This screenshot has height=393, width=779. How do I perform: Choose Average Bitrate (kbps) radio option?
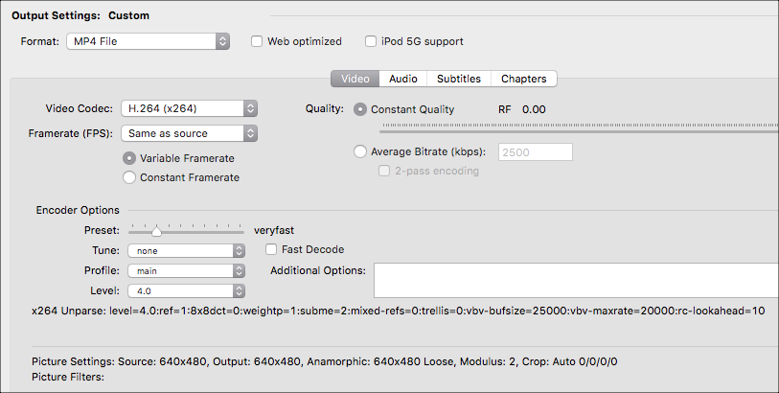pos(360,151)
